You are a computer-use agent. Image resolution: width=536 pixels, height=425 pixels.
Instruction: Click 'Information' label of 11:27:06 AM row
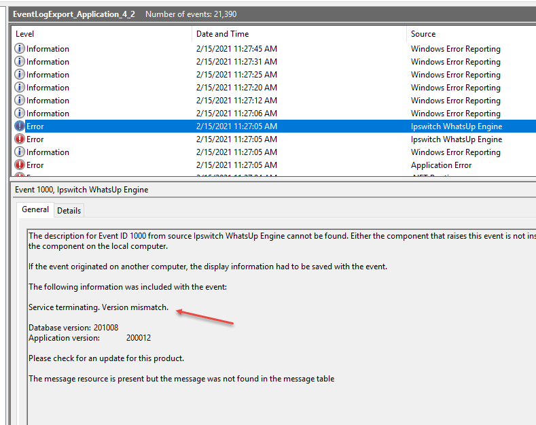[48, 114]
